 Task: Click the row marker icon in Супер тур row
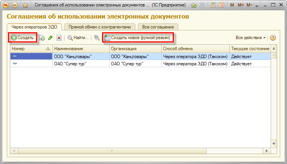[x=15, y=63]
